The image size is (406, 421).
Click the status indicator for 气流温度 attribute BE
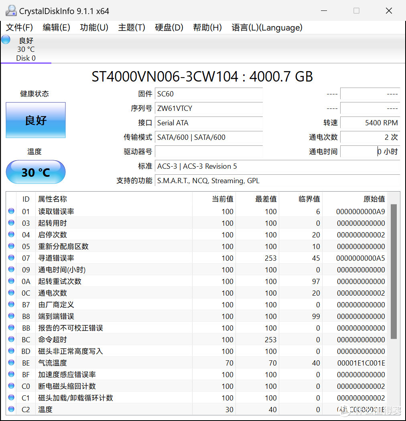(x=11, y=362)
